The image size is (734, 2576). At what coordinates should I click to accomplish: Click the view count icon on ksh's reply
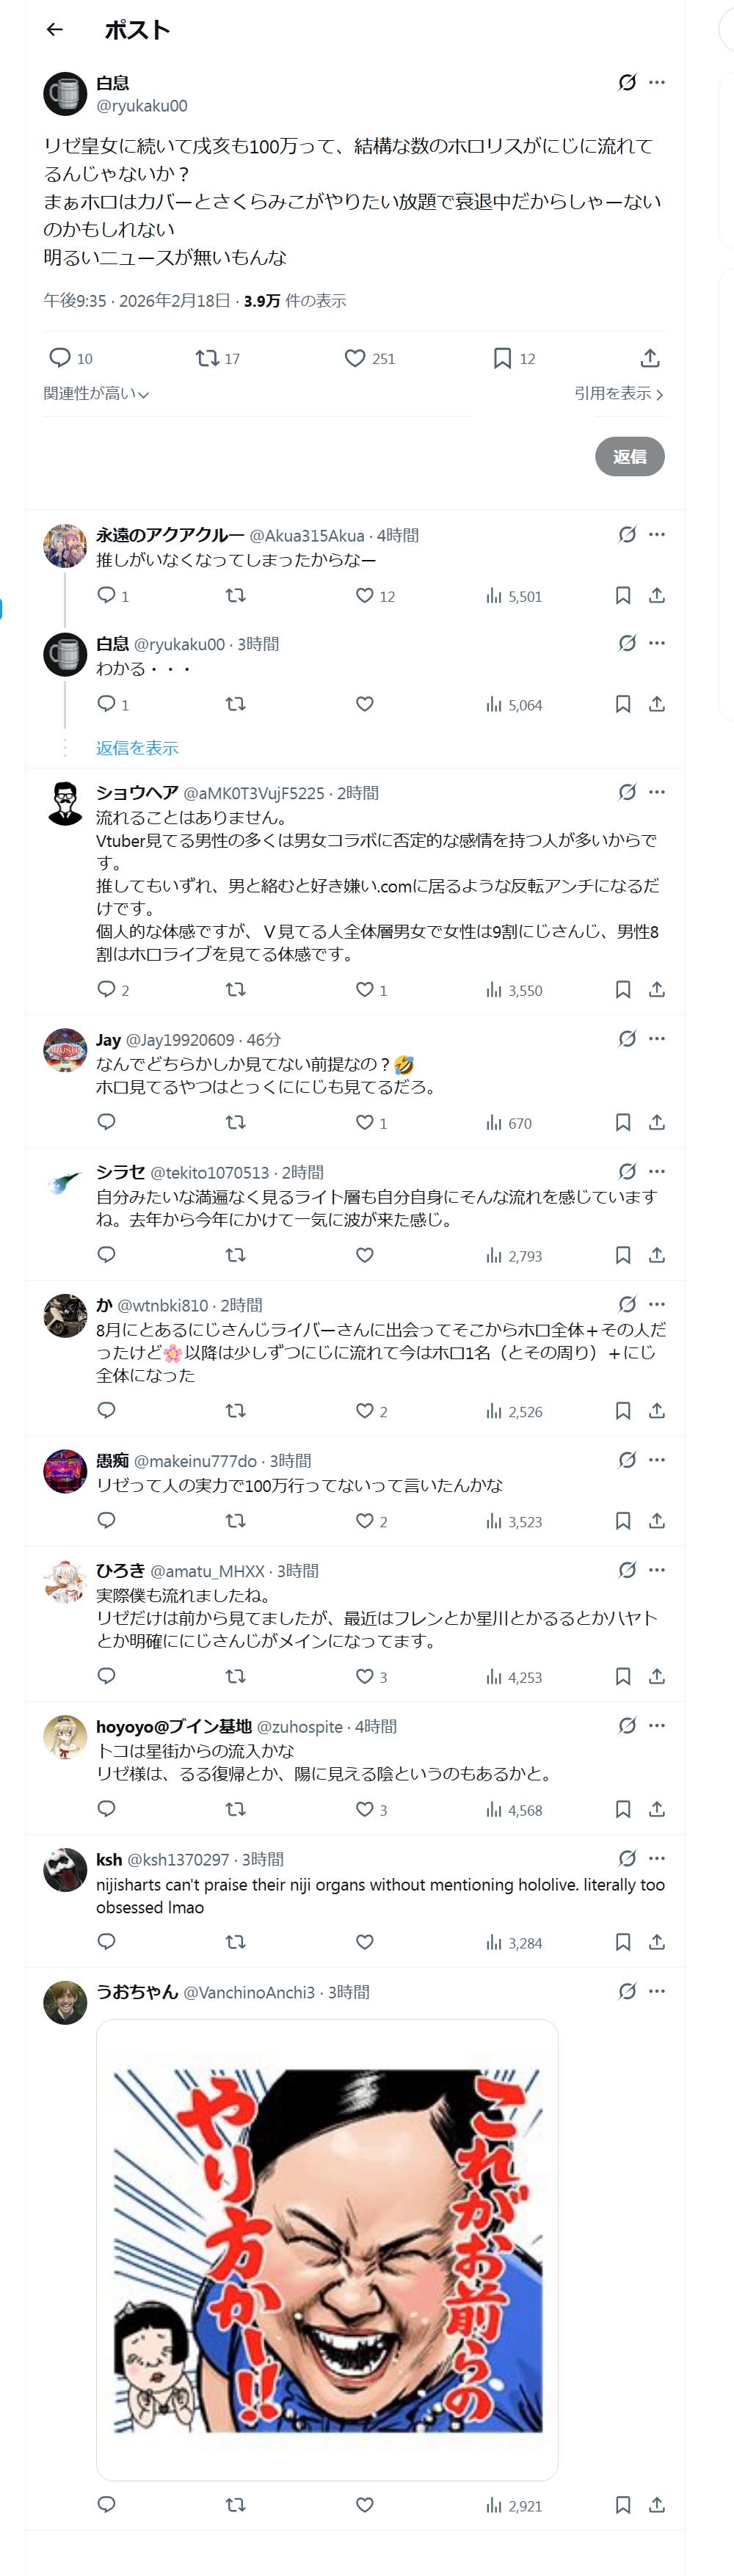(x=494, y=1942)
